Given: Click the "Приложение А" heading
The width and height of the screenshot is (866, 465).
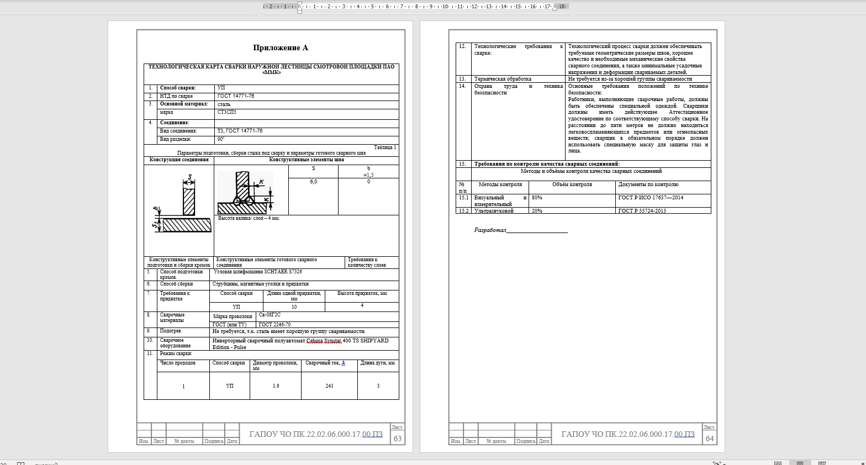Looking at the screenshot, I should 273,48.
